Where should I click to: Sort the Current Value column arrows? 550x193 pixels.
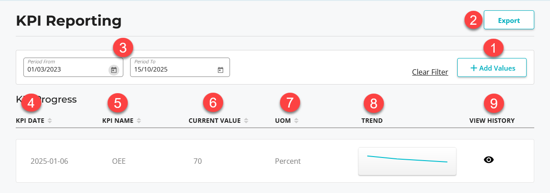pos(247,121)
